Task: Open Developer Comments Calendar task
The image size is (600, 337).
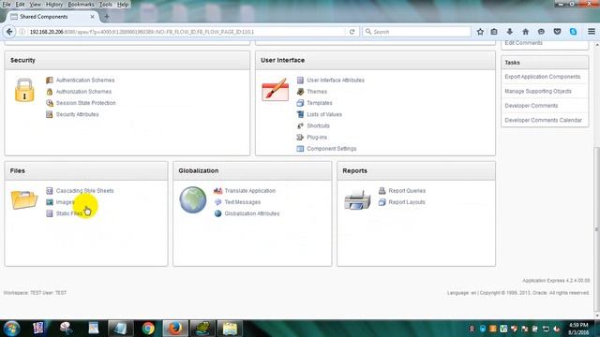Action: (544, 120)
